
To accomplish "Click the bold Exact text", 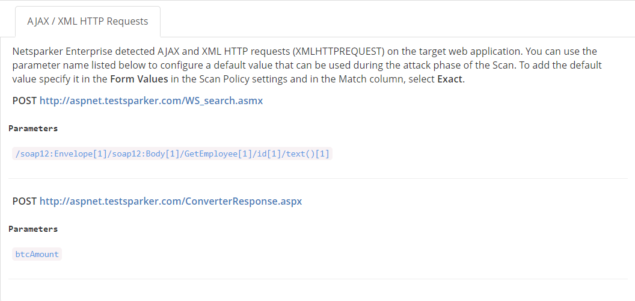I will pyautogui.click(x=450, y=79).
